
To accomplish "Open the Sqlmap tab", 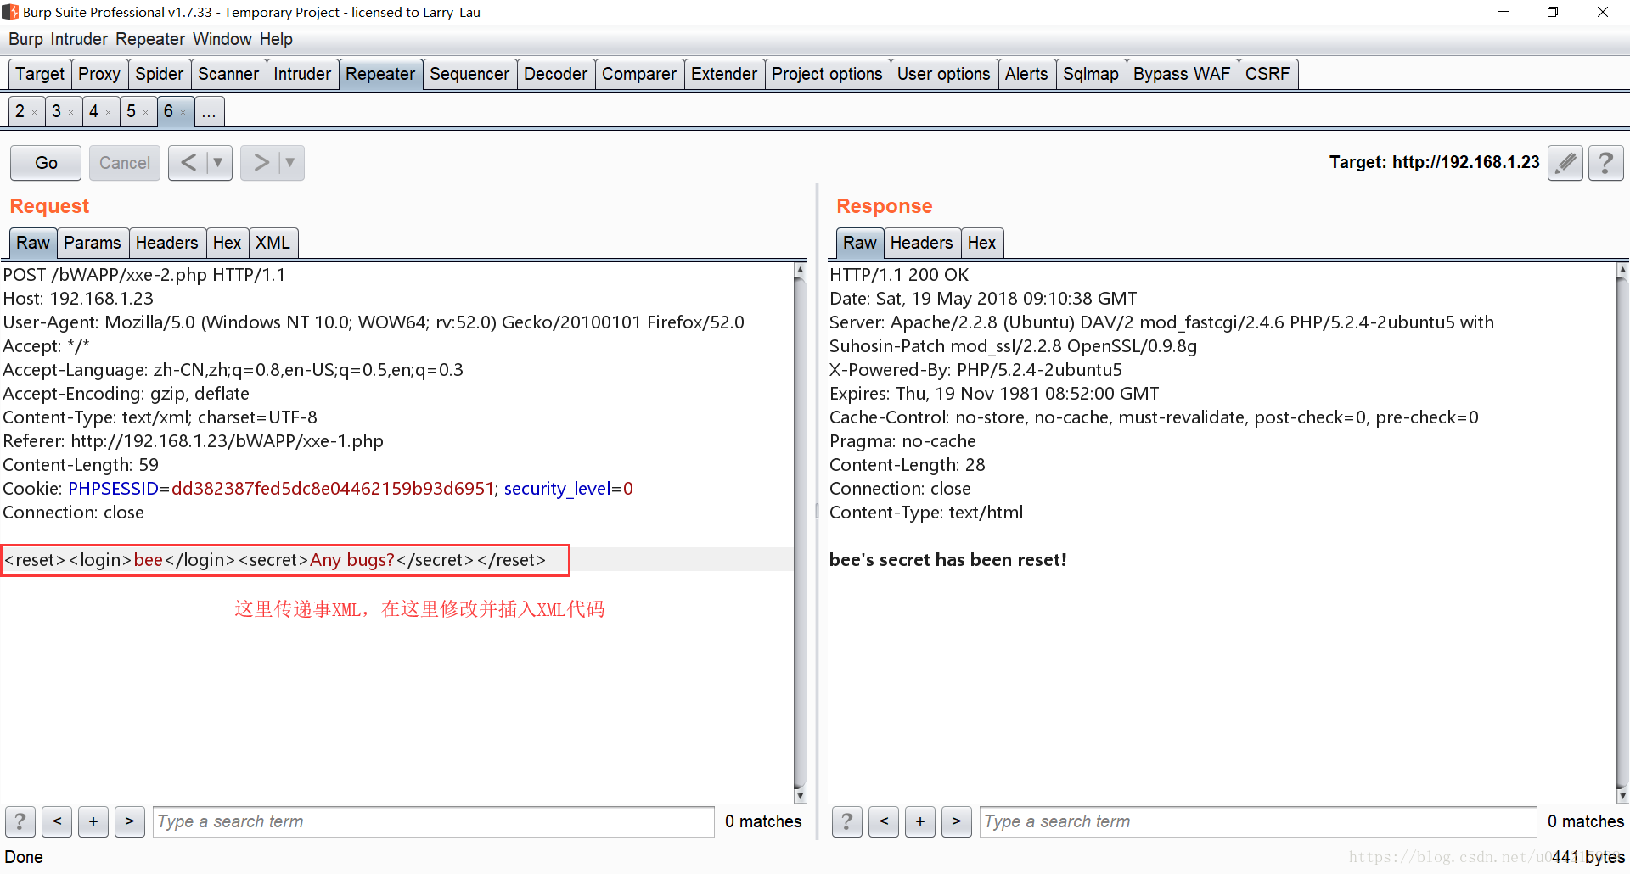I will (1092, 74).
